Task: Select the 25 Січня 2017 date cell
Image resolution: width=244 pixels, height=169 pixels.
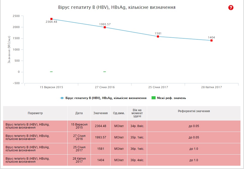Action: (x=79, y=149)
